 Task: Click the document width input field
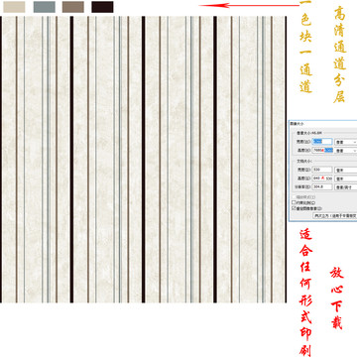click(x=322, y=170)
